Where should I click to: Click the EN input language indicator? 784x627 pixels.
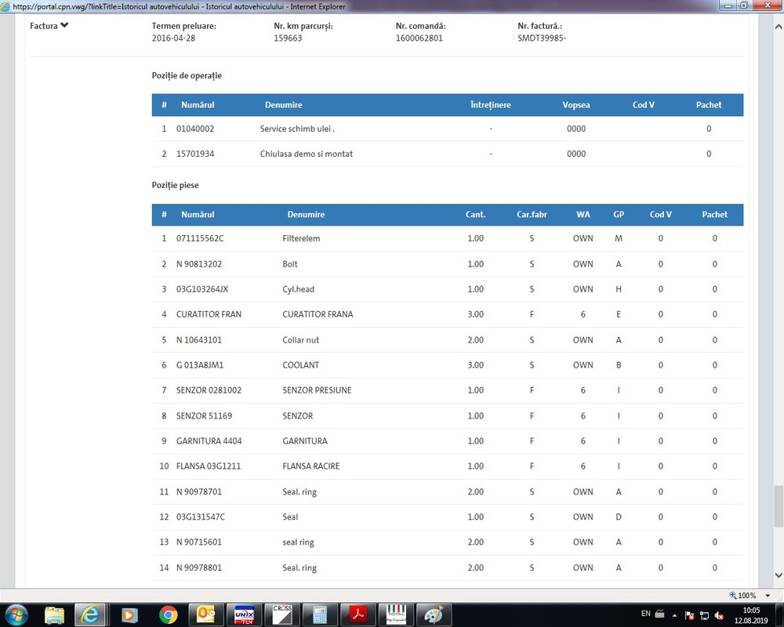pos(646,614)
